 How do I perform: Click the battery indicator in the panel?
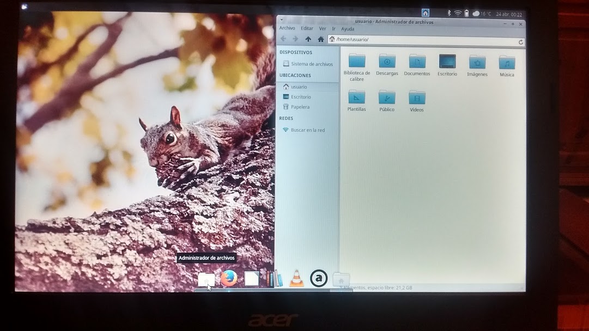[x=466, y=14]
